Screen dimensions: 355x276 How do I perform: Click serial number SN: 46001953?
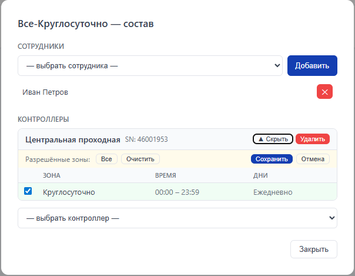[x=146, y=139]
